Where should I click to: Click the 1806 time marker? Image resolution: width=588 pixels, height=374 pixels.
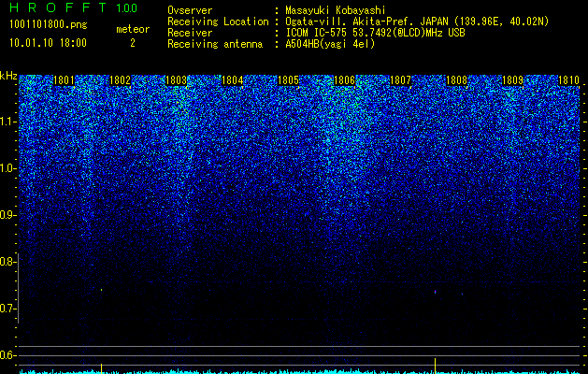point(344,80)
